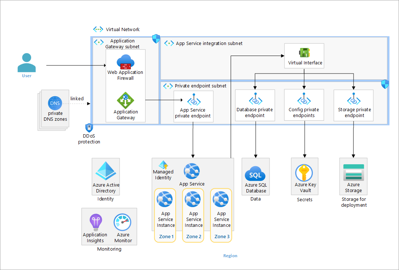Click the Zone 1 App Service Instance icon
Screen dimensions: 399x270
coord(165,199)
